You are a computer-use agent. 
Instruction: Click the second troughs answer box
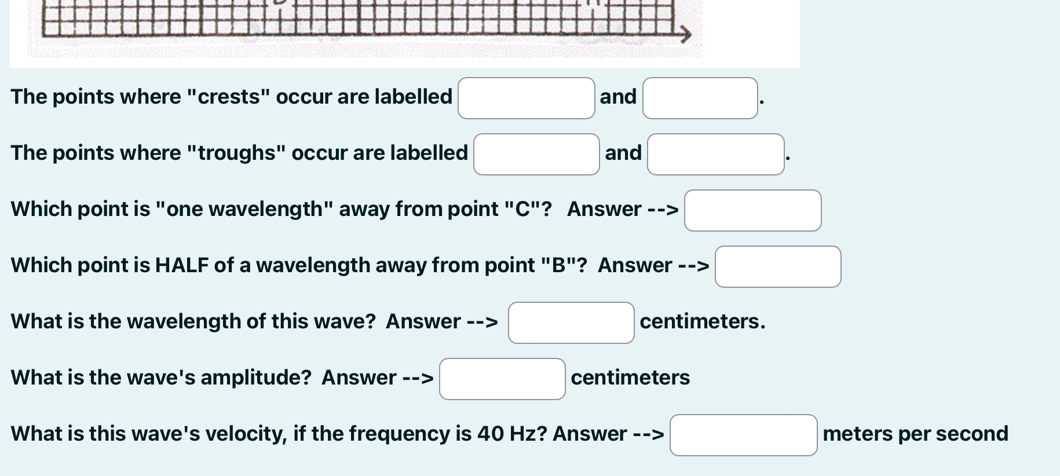coord(715,153)
